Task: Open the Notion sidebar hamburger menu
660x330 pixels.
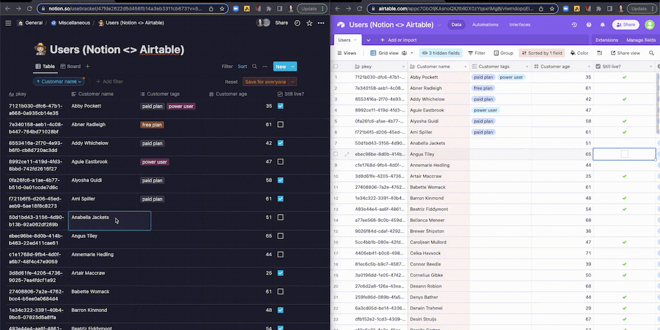Action: 8,23
